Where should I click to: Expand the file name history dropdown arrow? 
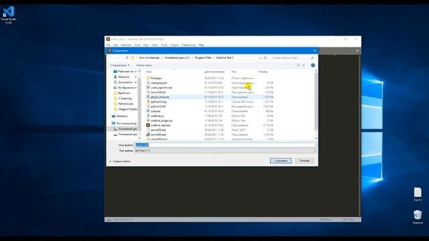tap(314, 145)
